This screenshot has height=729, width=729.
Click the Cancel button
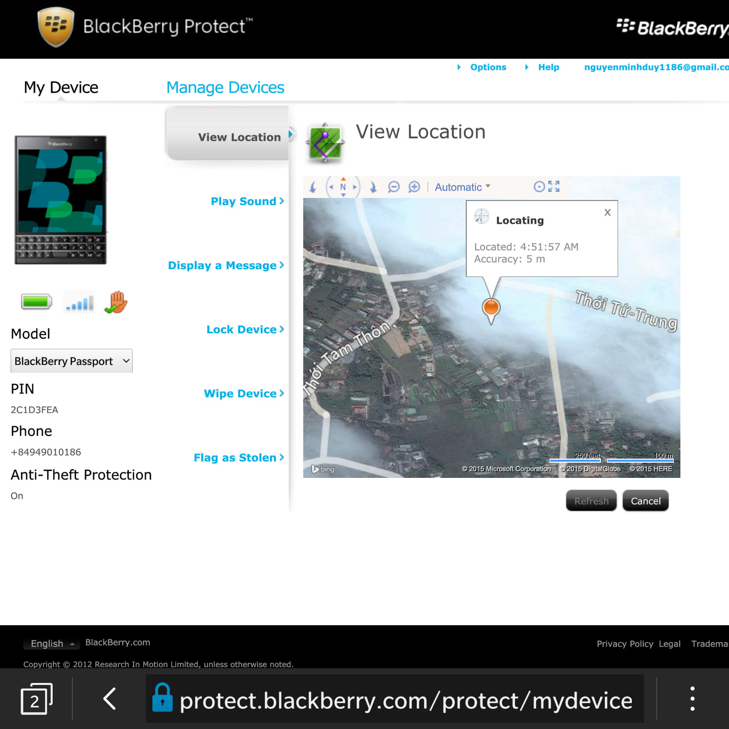(x=645, y=501)
